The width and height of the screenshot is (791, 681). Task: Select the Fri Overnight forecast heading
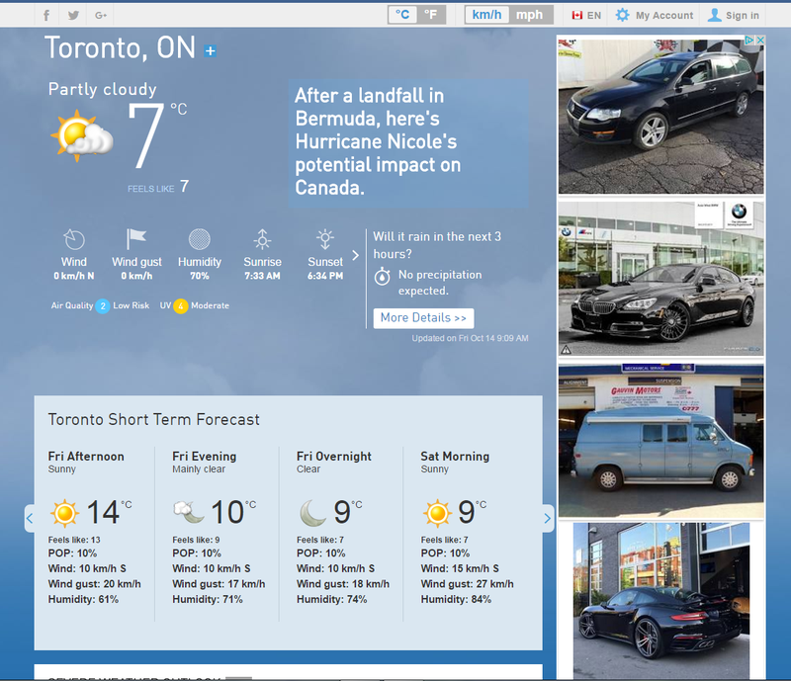pos(334,457)
